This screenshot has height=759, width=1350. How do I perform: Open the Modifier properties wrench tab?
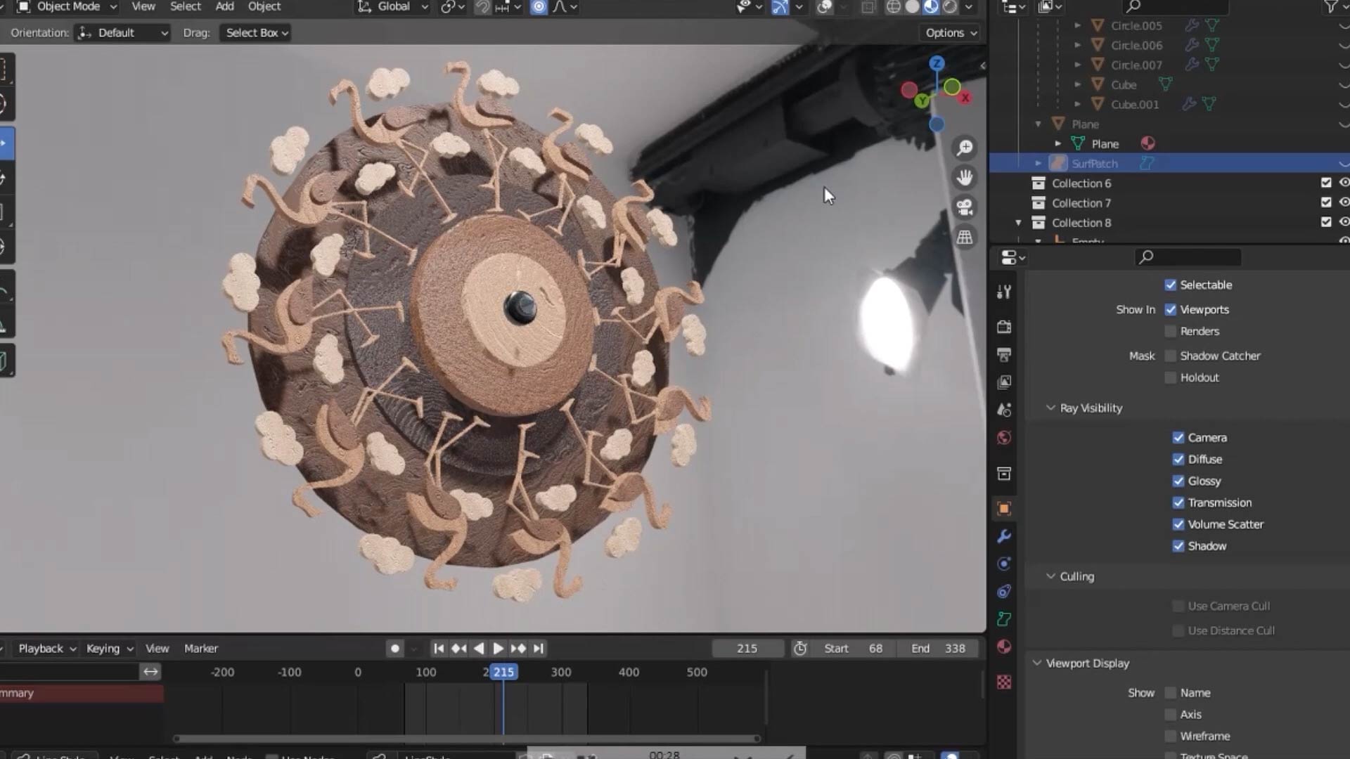(1004, 536)
